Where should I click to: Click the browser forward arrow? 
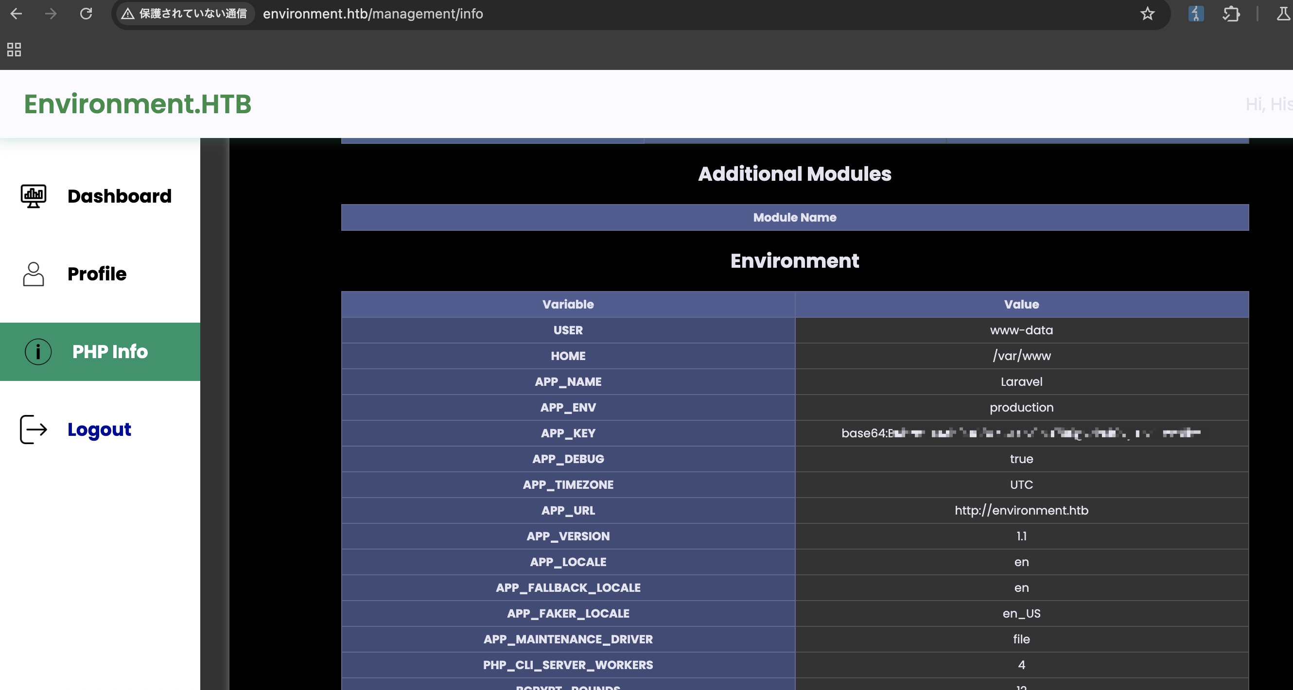tap(51, 14)
